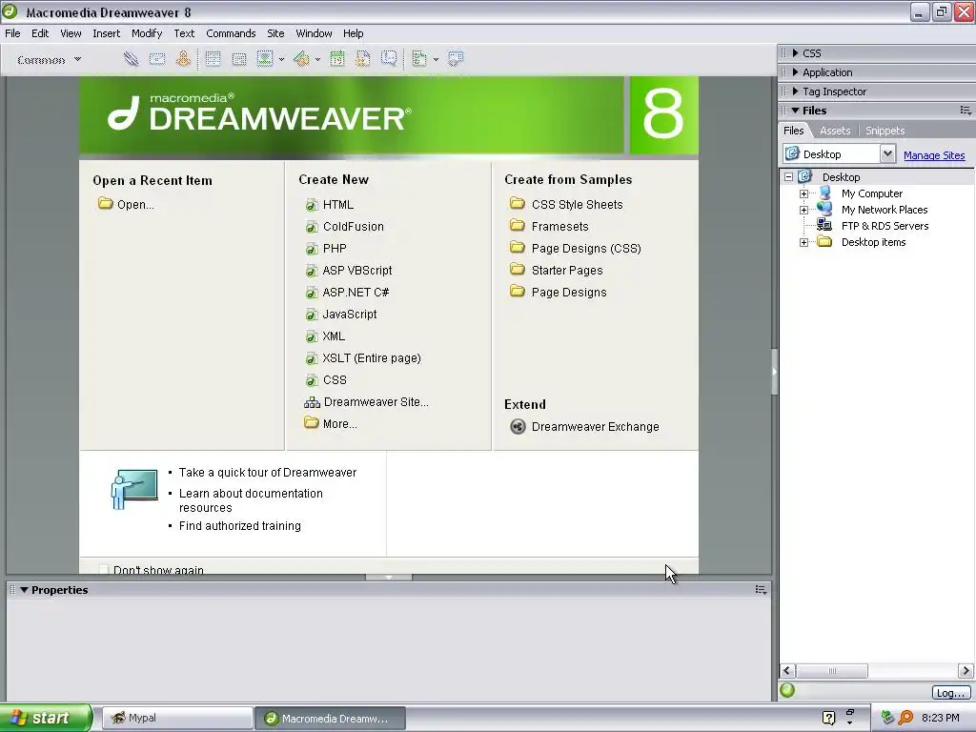Open the CSS Style Sheets samples folder
Screen dimensions: 976x732
(566, 204)
